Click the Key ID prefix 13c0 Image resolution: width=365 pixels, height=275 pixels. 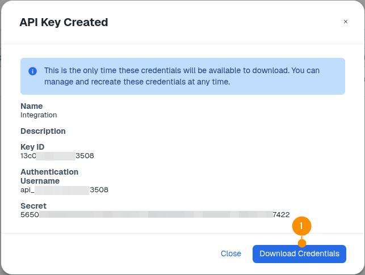coord(28,155)
